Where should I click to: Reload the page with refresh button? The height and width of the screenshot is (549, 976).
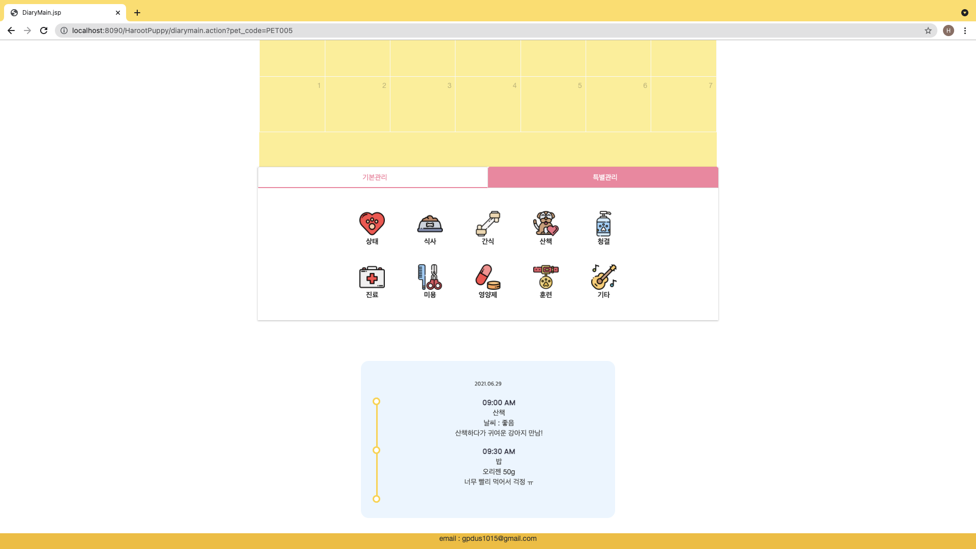[44, 30]
